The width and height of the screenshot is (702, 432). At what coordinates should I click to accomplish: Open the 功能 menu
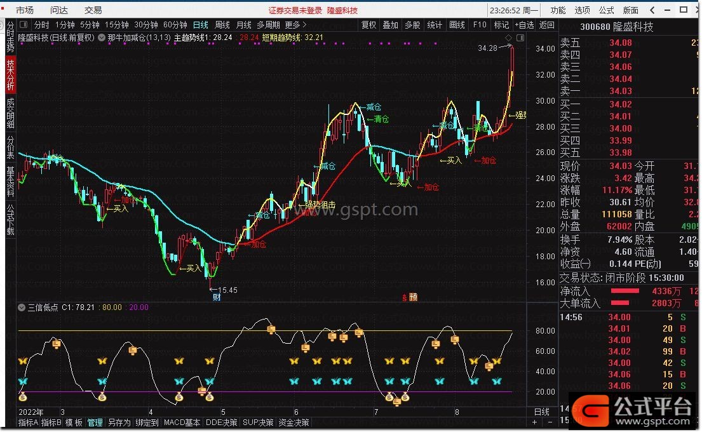click(x=558, y=10)
